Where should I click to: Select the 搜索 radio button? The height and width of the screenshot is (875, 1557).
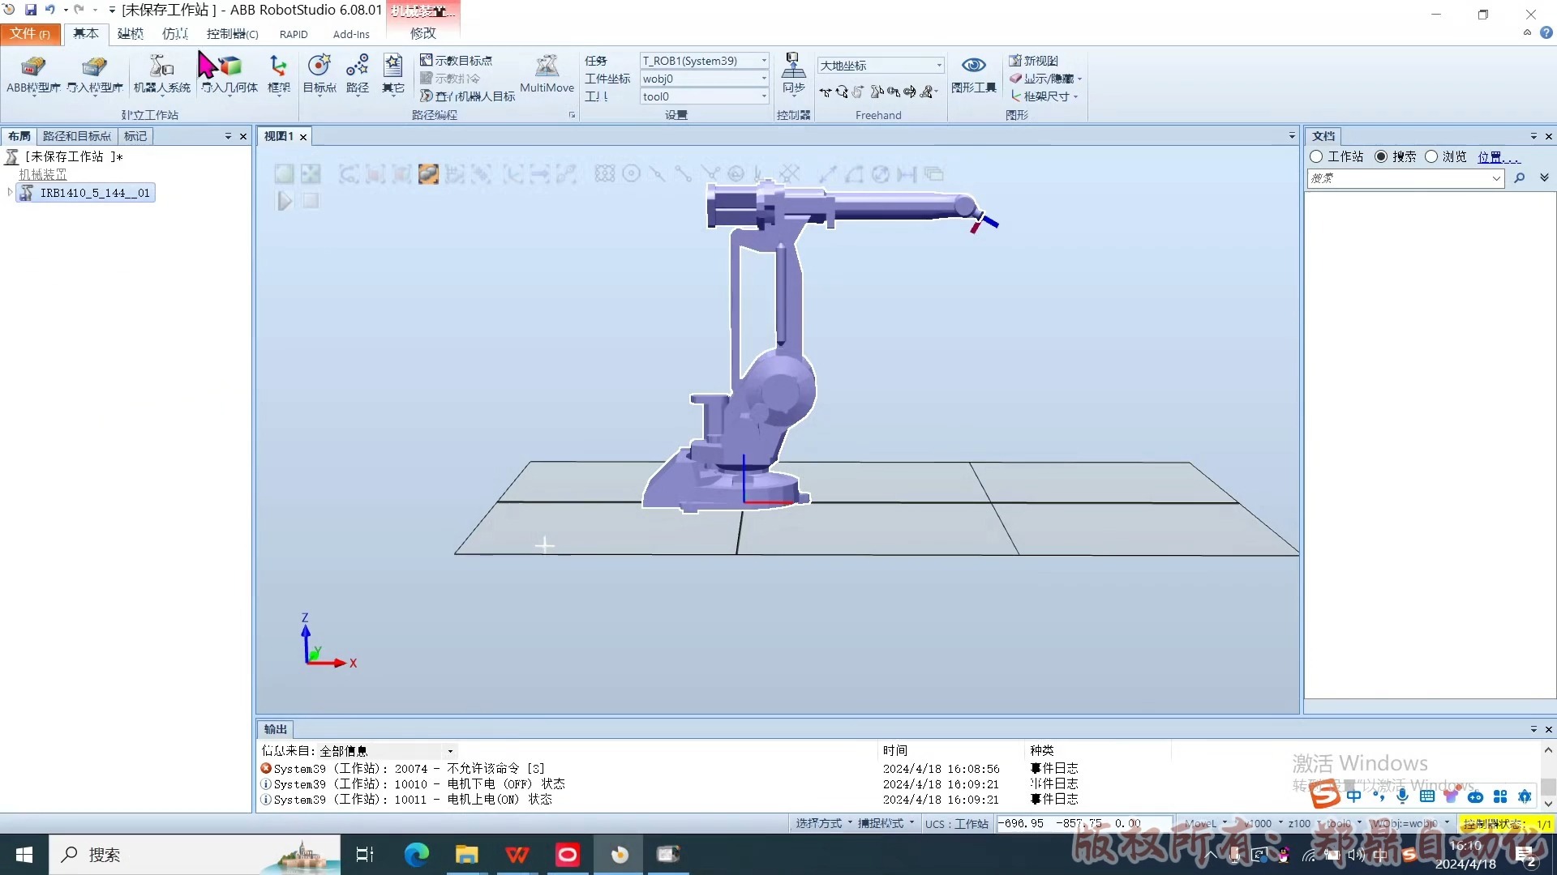1381,156
